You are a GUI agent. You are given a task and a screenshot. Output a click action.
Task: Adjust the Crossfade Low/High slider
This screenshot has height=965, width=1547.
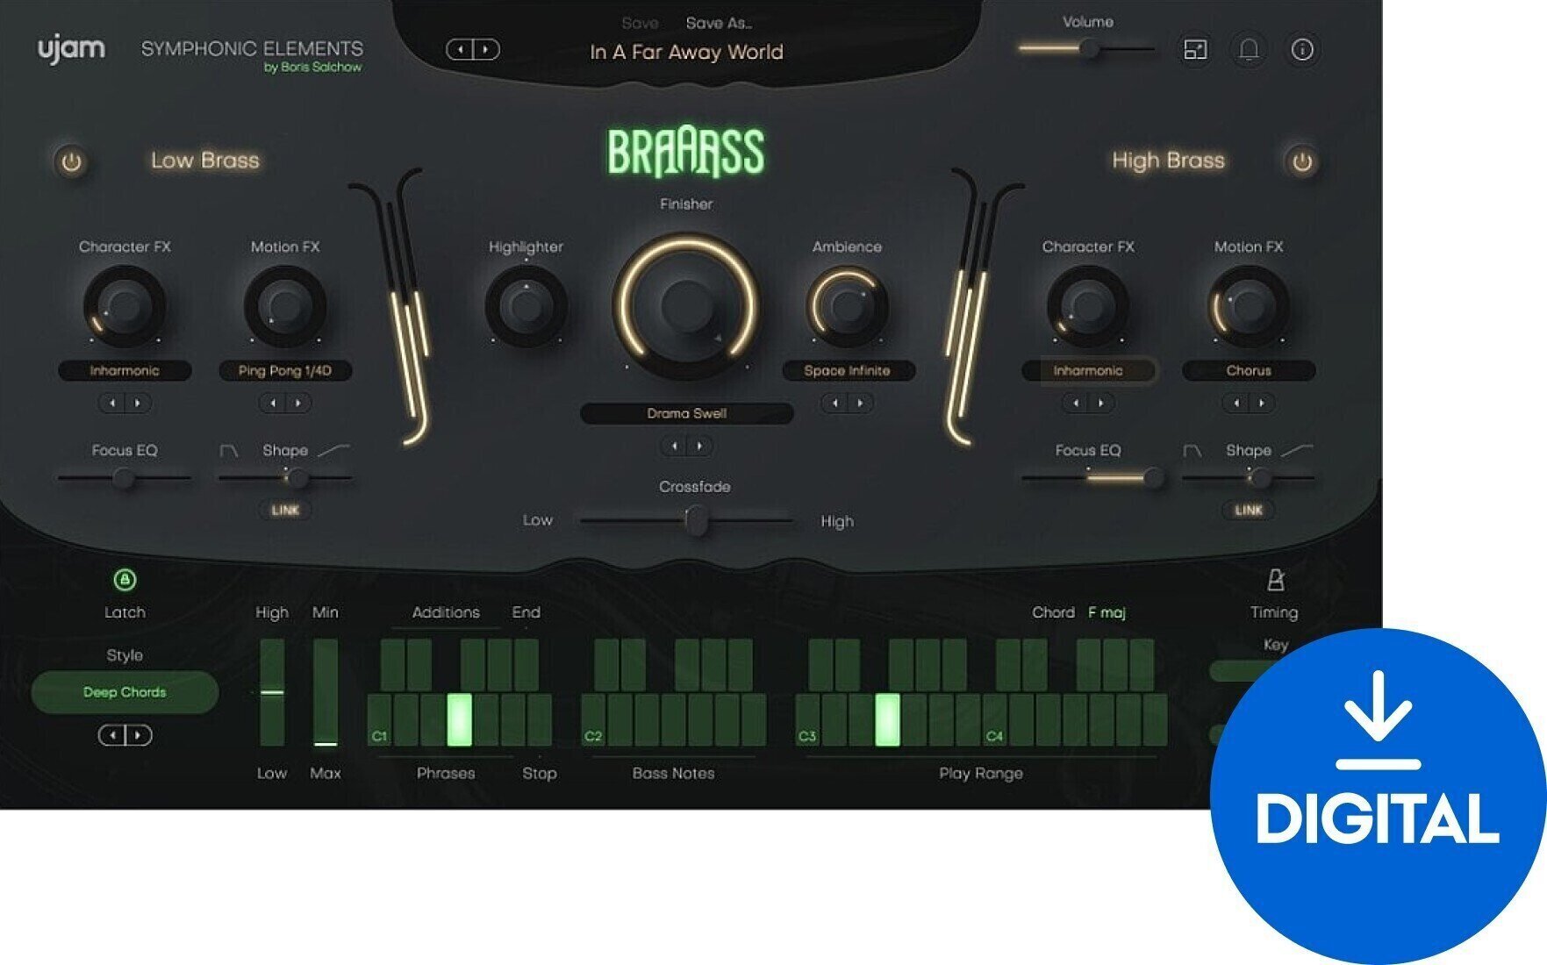point(688,521)
